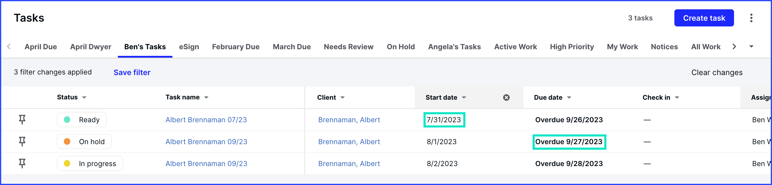The image size is (772, 185).
Task: Open the tab list dropdown caret
Action: (x=751, y=47)
